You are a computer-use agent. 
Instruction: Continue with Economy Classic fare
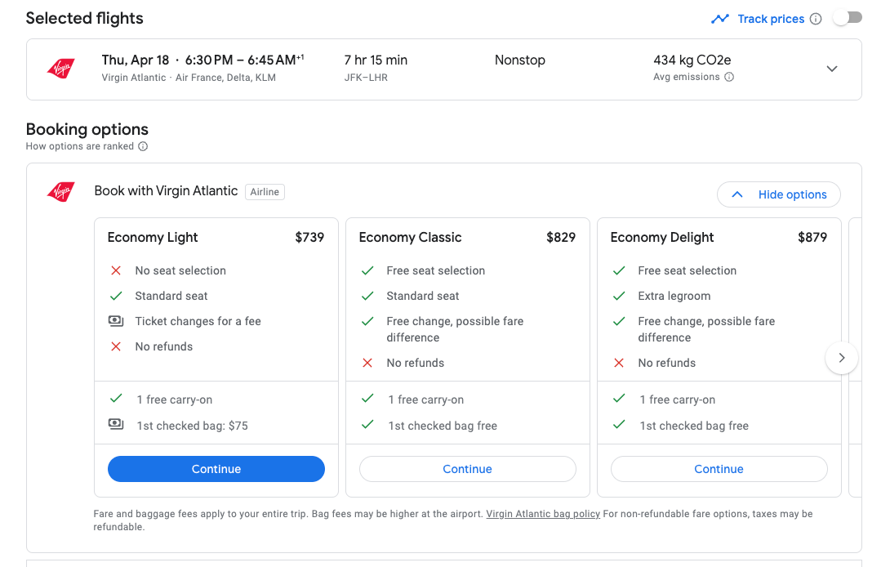pos(467,469)
